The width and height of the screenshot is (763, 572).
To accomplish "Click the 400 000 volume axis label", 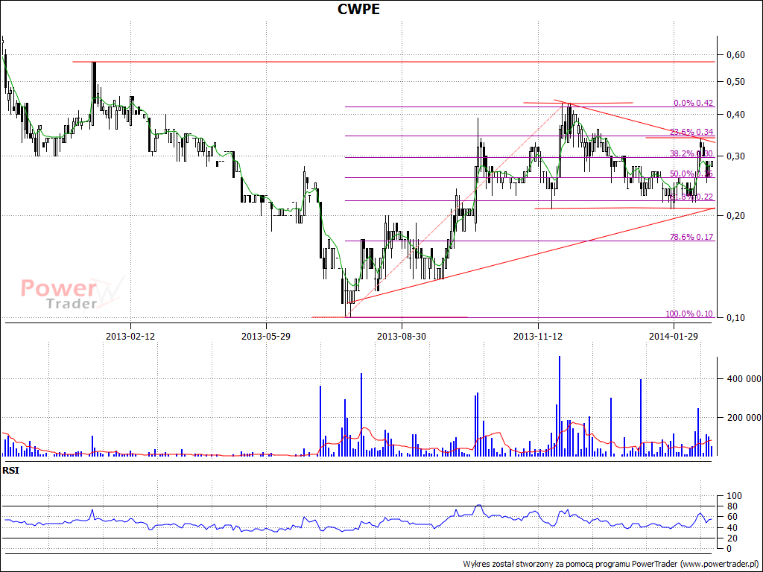I will click(741, 379).
